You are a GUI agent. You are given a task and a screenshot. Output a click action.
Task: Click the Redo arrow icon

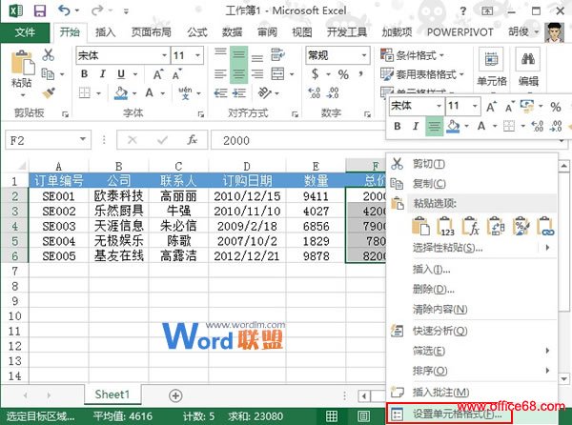point(97,10)
